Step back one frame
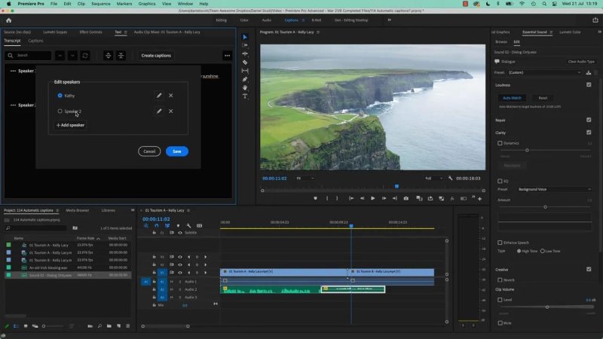 coord(362,198)
